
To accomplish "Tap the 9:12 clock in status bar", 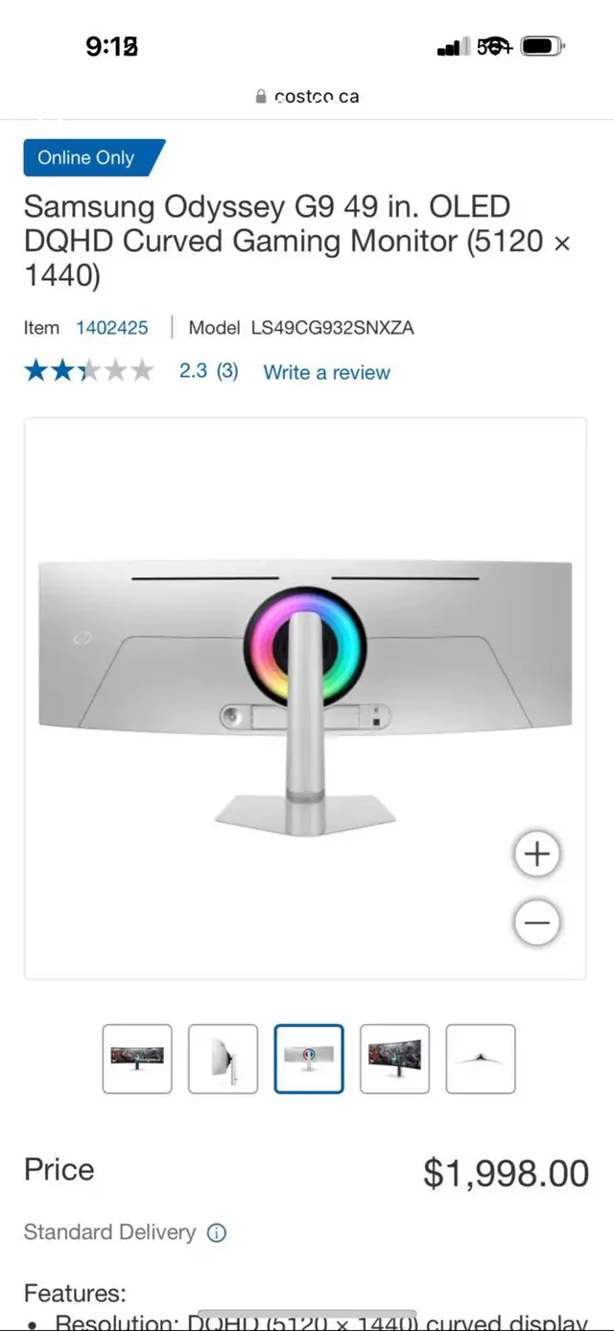I will pos(111,46).
